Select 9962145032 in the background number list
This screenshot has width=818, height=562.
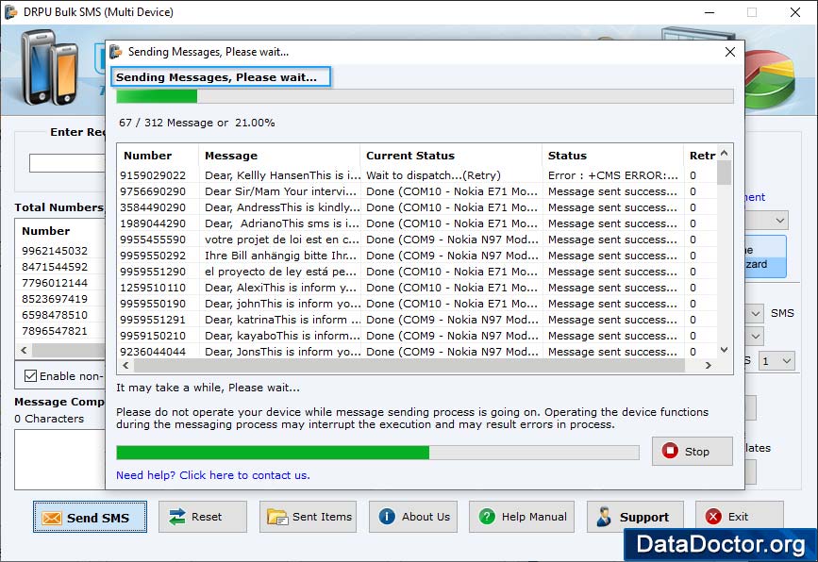[x=55, y=251]
